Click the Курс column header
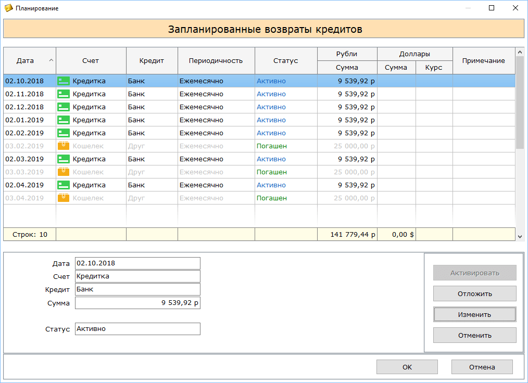 pos(434,67)
